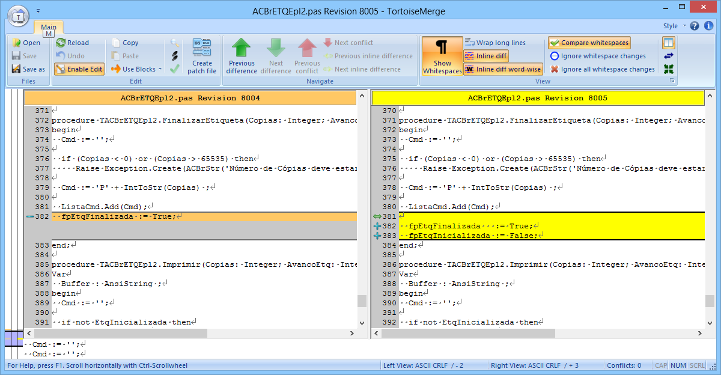This screenshot has height=375, width=721.
Task: Click the right pane vertical scrollbar thumb
Action: (709, 301)
